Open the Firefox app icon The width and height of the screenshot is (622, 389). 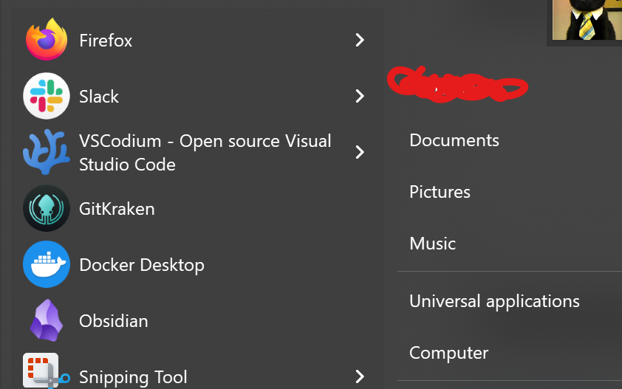click(47, 40)
